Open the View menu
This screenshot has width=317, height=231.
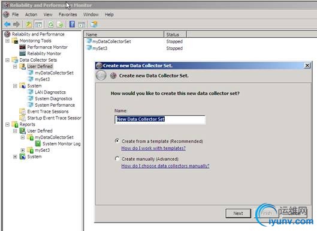point(48,14)
